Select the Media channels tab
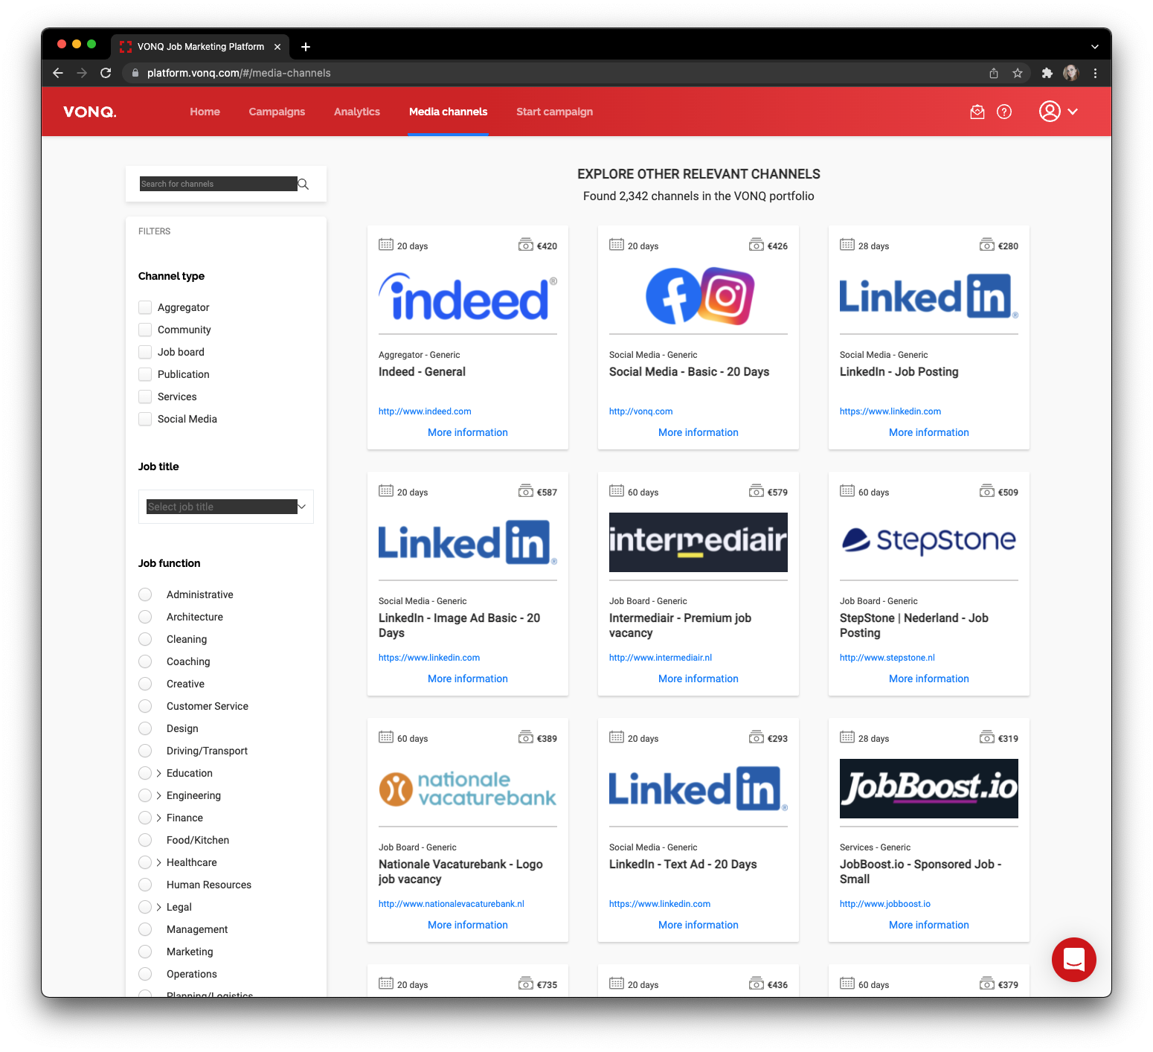Screen dimensions: 1153x1052 tap(448, 112)
